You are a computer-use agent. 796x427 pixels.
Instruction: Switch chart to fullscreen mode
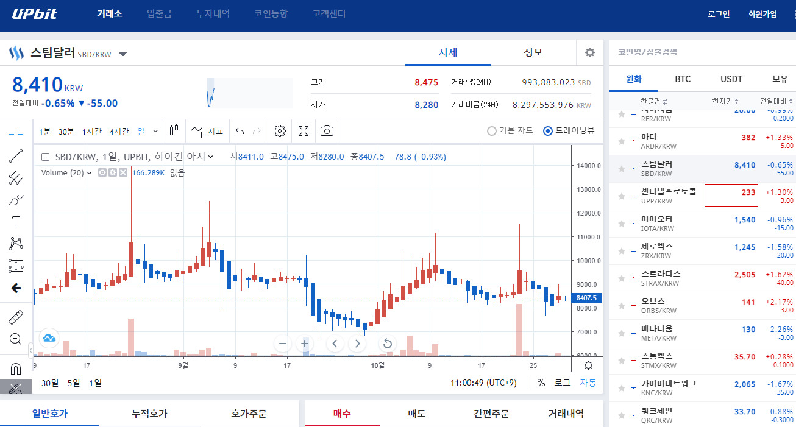pos(304,131)
